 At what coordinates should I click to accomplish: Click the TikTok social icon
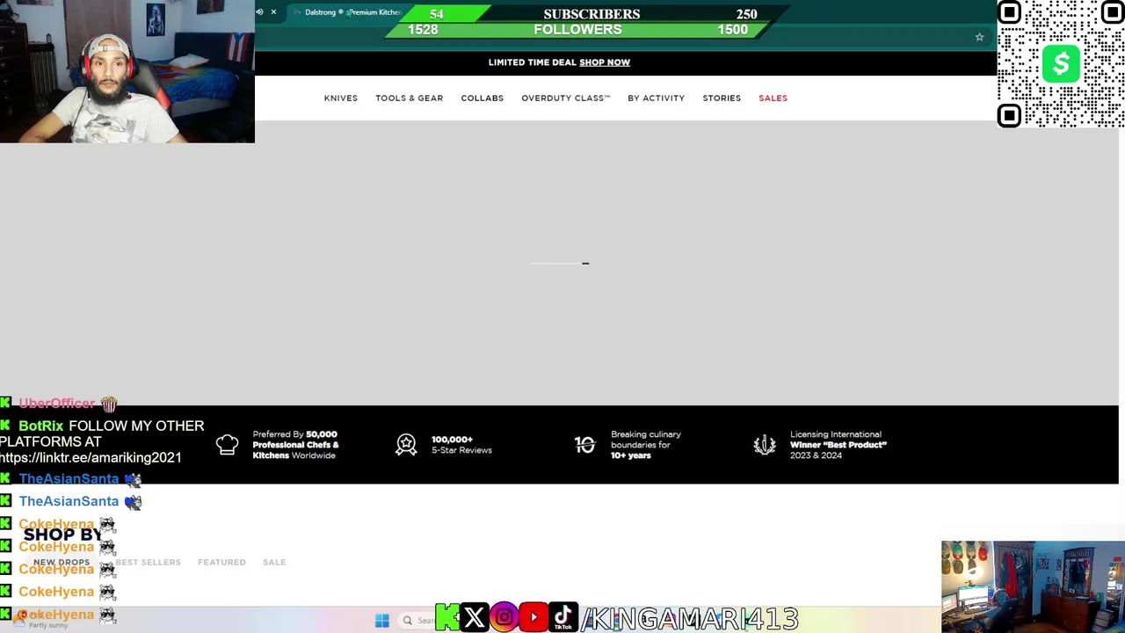[563, 618]
